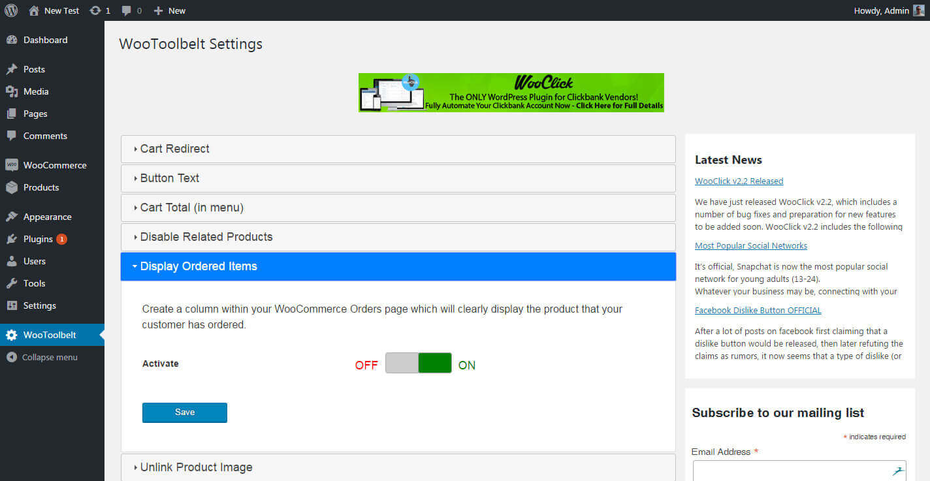The width and height of the screenshot is (930, 481).
Task: Click the plus icon for New content
Action: [158, 10]
